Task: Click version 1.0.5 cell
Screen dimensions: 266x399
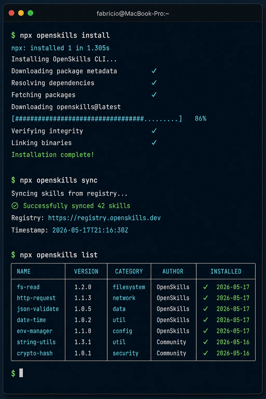Action: click(83, 309)
